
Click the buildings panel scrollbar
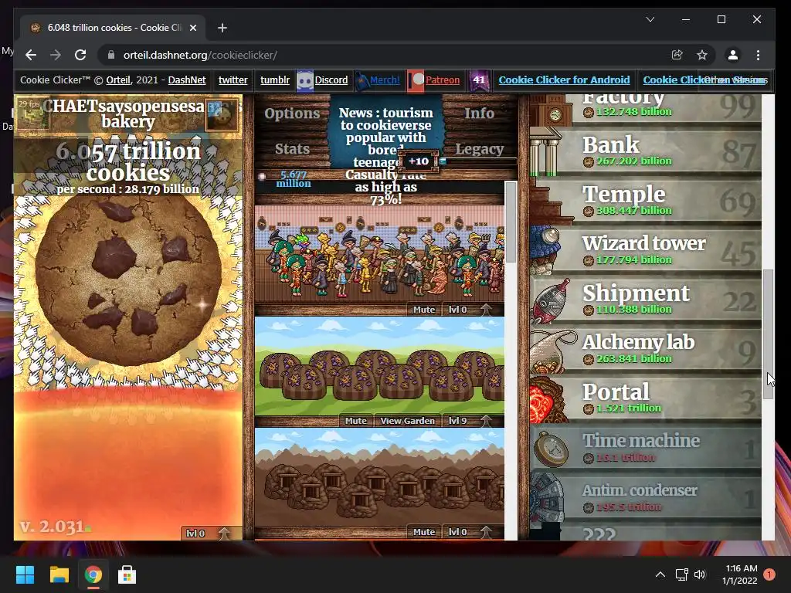(511, 222)
